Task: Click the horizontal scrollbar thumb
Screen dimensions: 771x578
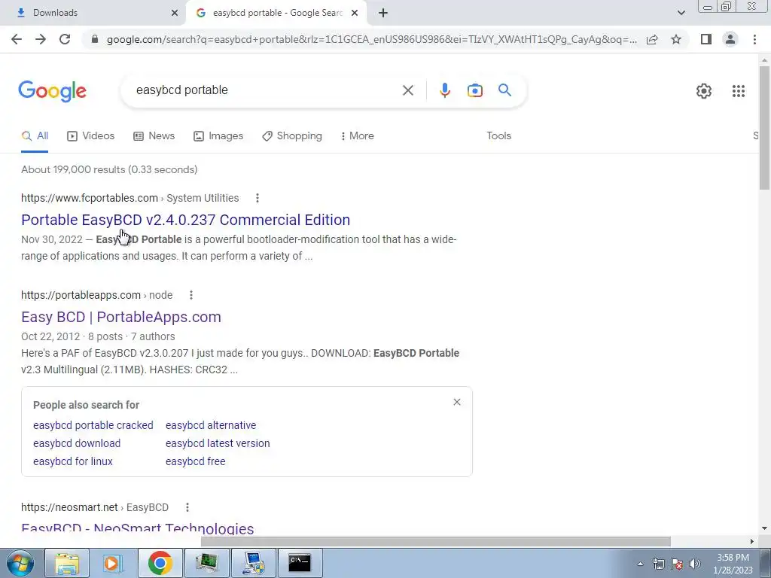Action: pyautogui.click(x=436, y=541)
